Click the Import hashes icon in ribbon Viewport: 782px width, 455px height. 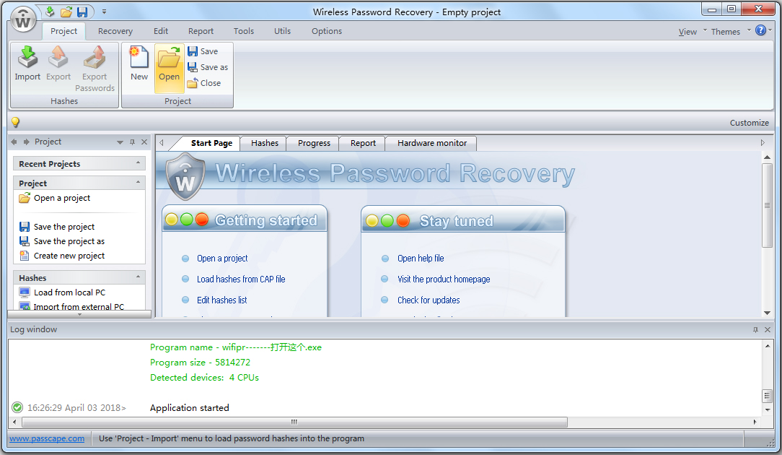point(27,64)
